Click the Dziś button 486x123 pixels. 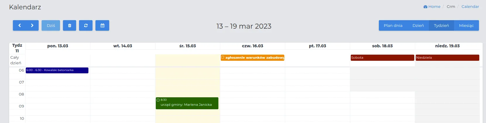[x=51, y=25]
